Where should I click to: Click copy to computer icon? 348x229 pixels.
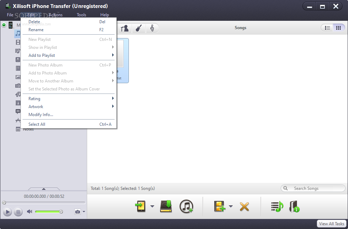point(166,206)
